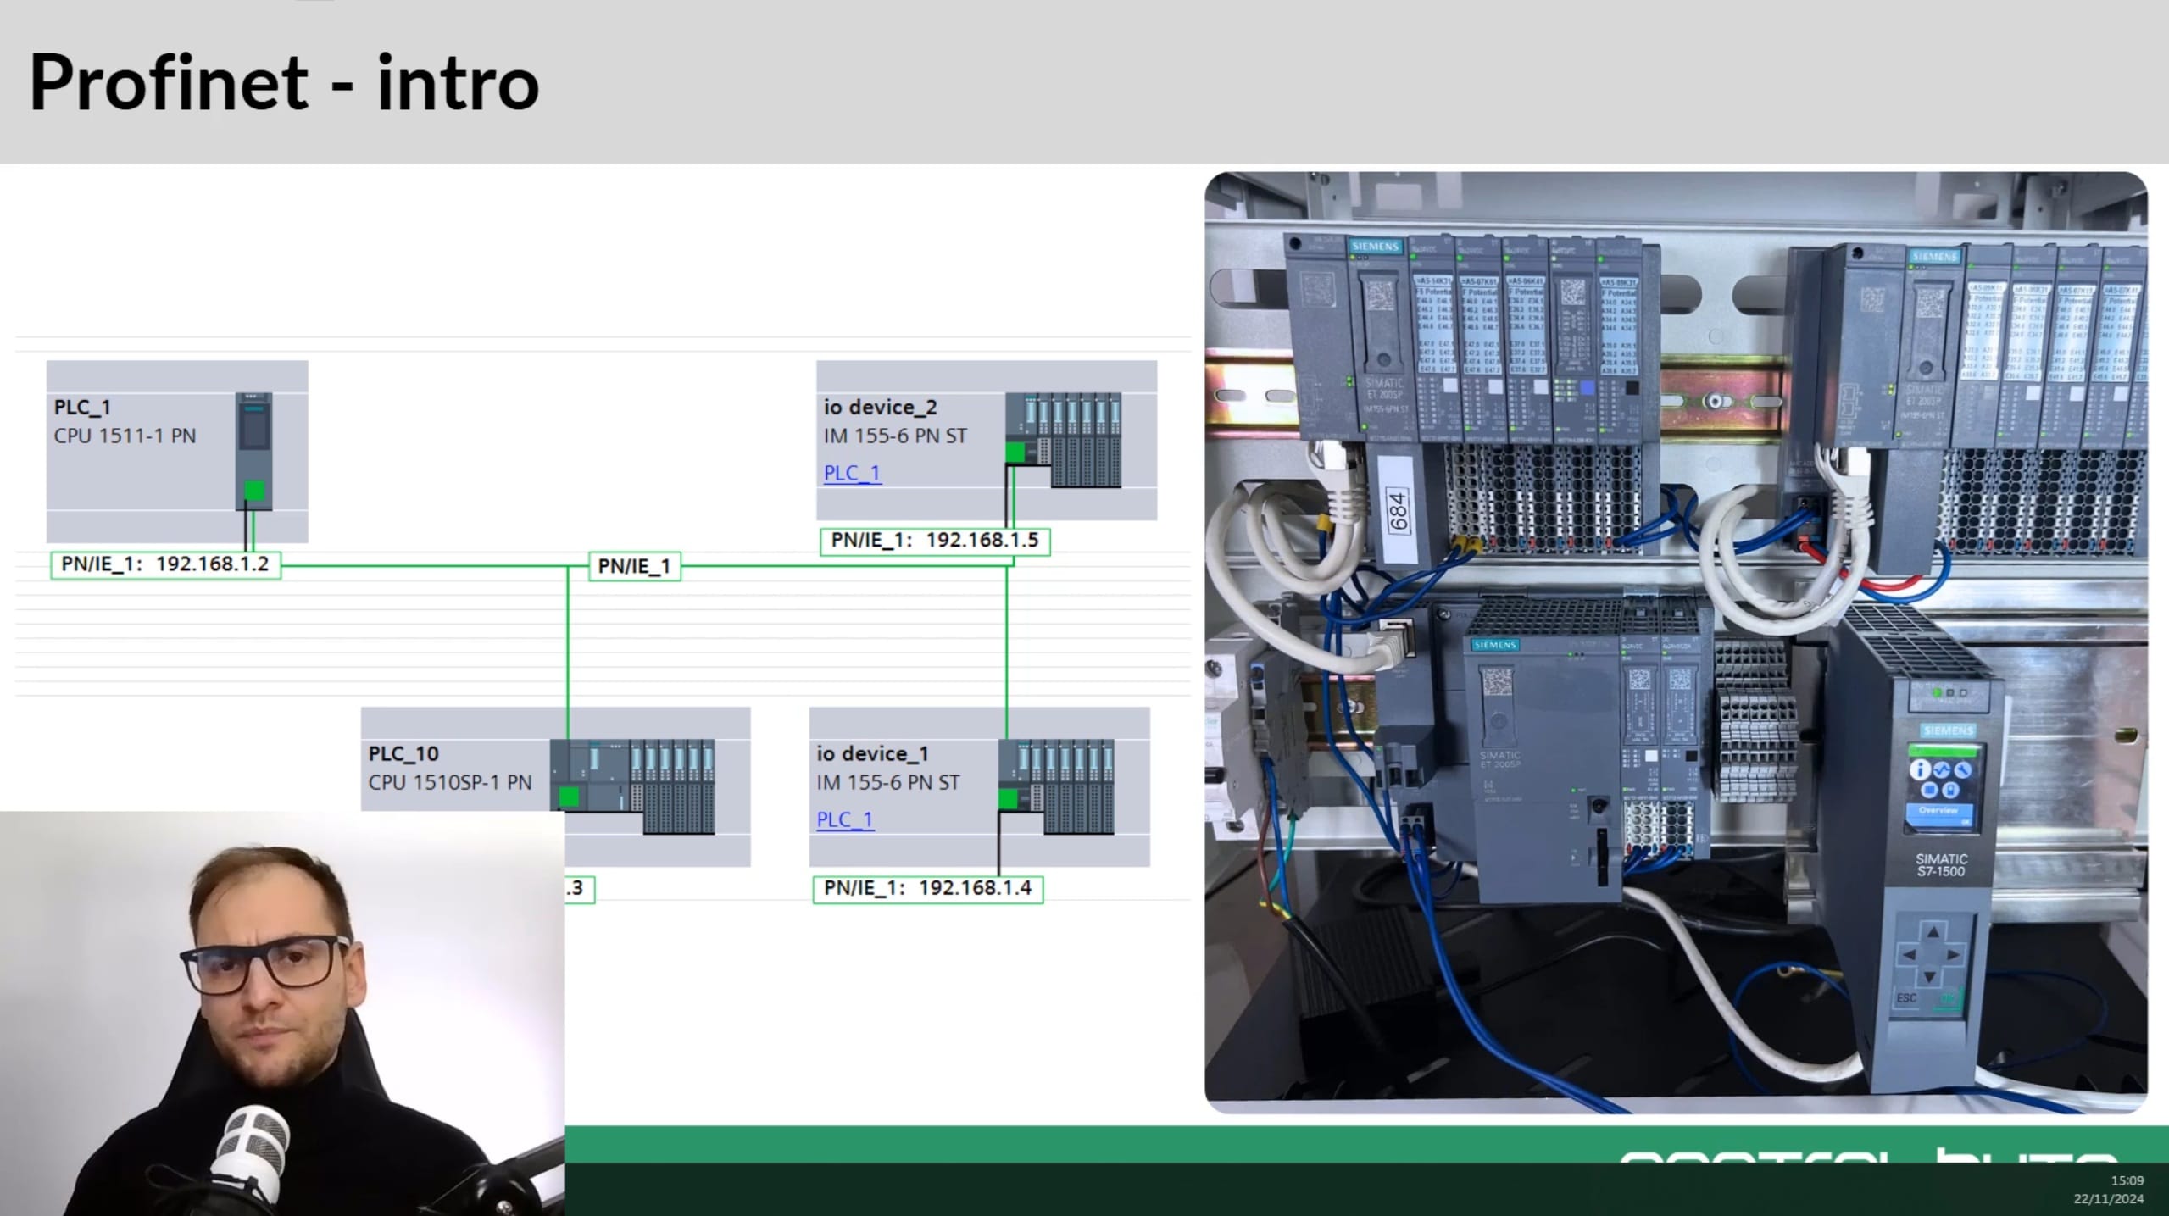Click the cabinet hardware photo
Screen dimensions: 2169x1216
[x=1675, y=641]
